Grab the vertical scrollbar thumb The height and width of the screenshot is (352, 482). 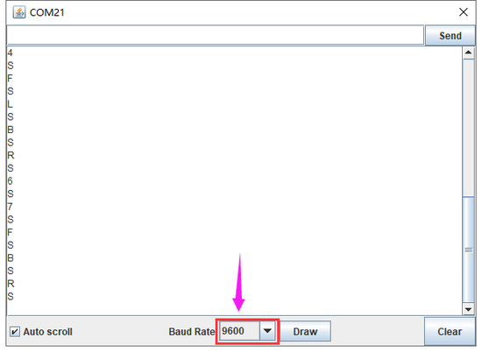(469, 250)
